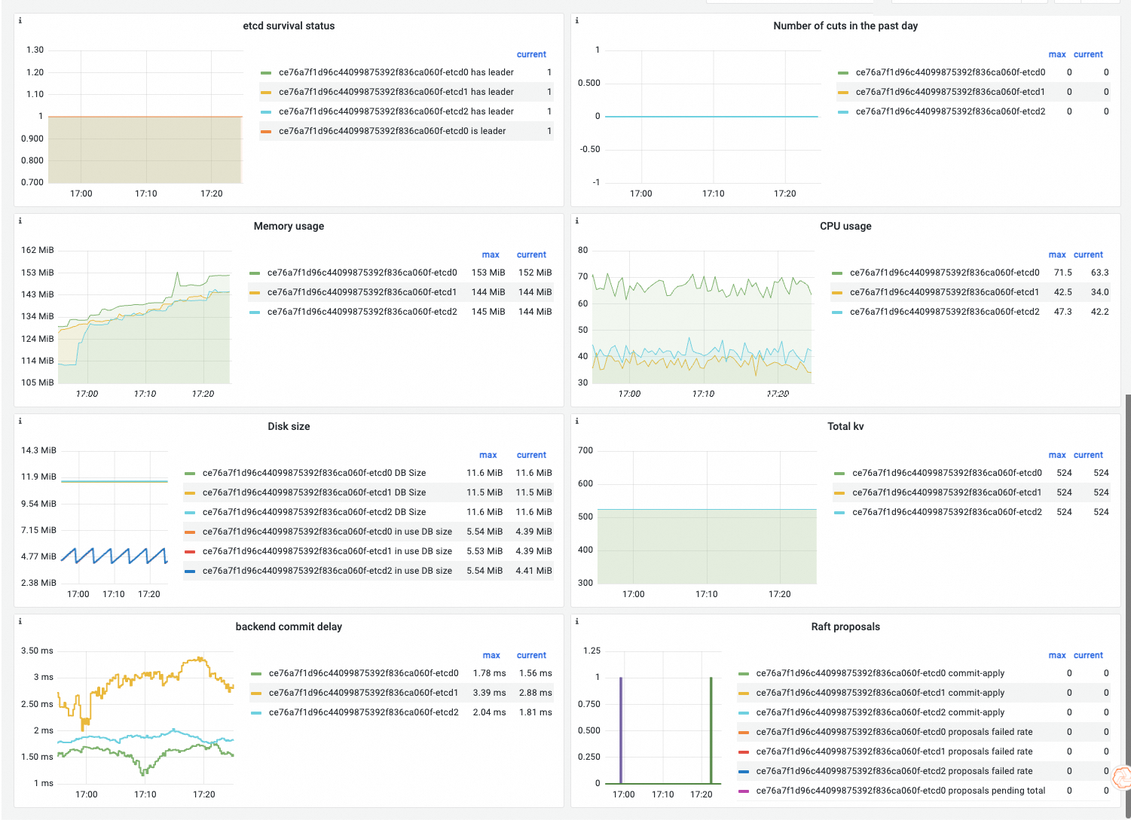Screen dimensions: 1131x820
Task: Sort CPU usage legend by current column
Action: tap(1088, 255)
